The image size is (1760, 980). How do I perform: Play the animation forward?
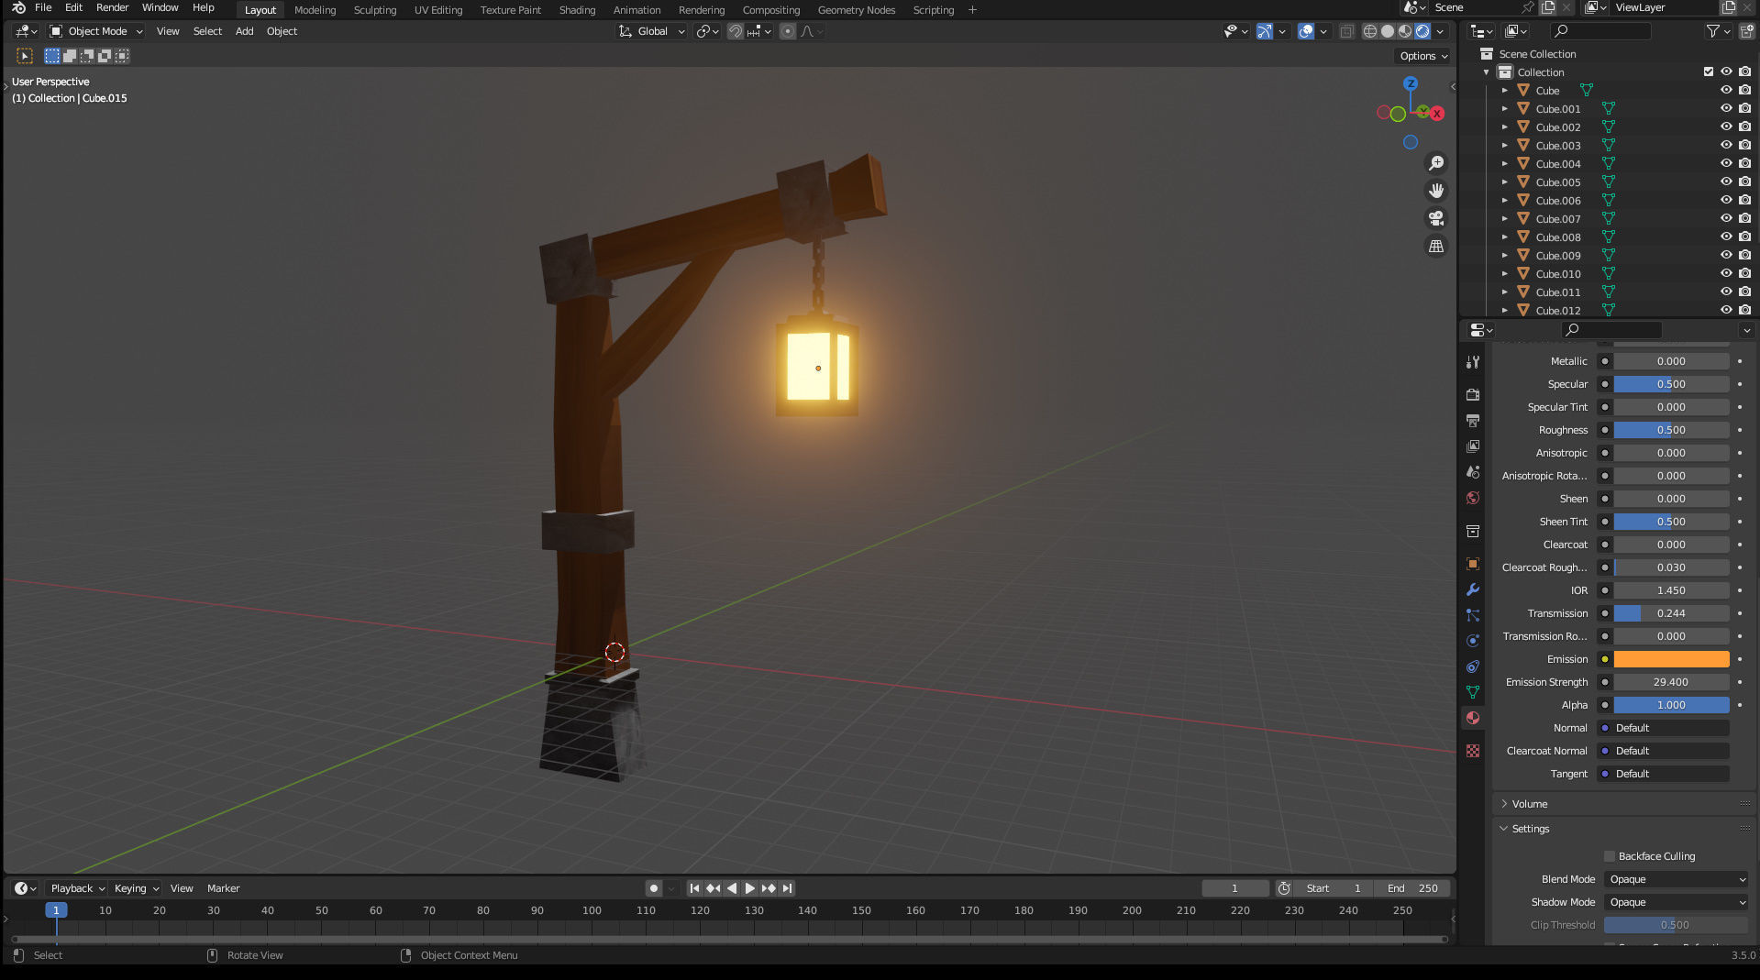pos(749,888)
